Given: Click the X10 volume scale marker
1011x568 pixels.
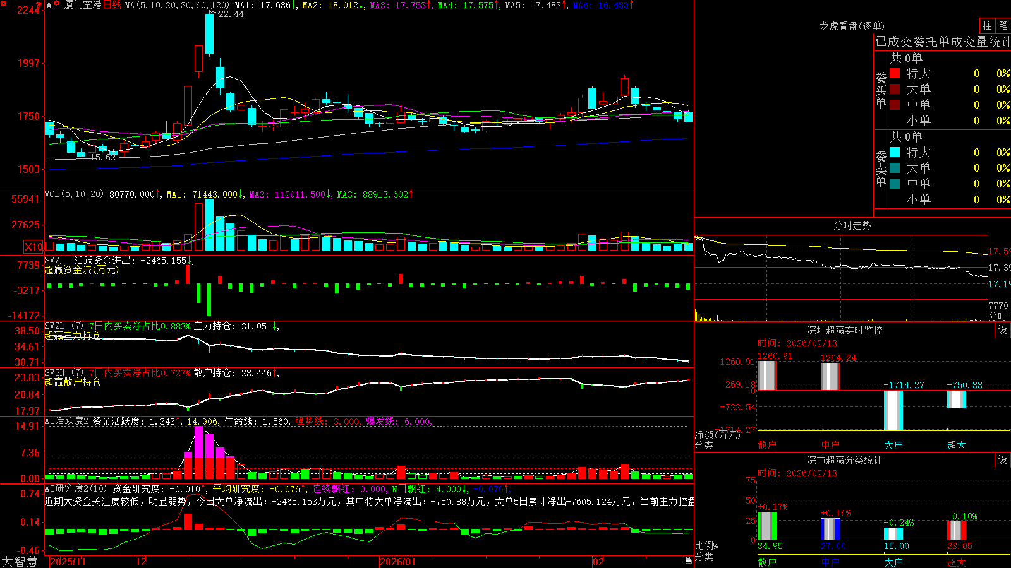Looking at the screenshot, I should 33,247.
